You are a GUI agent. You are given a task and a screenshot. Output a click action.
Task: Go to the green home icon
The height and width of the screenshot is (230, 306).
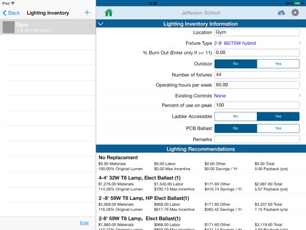coord(108,13)
